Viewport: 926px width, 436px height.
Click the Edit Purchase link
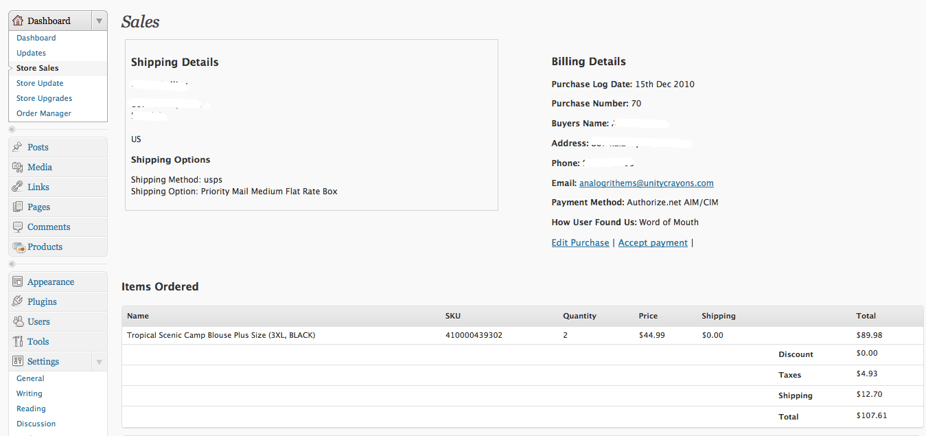[x=580, y=242]
